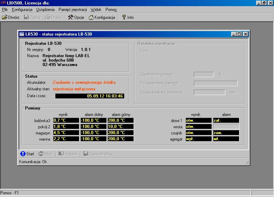Click the Zapis do pliku label
The image size is (274, 197).
101,154
